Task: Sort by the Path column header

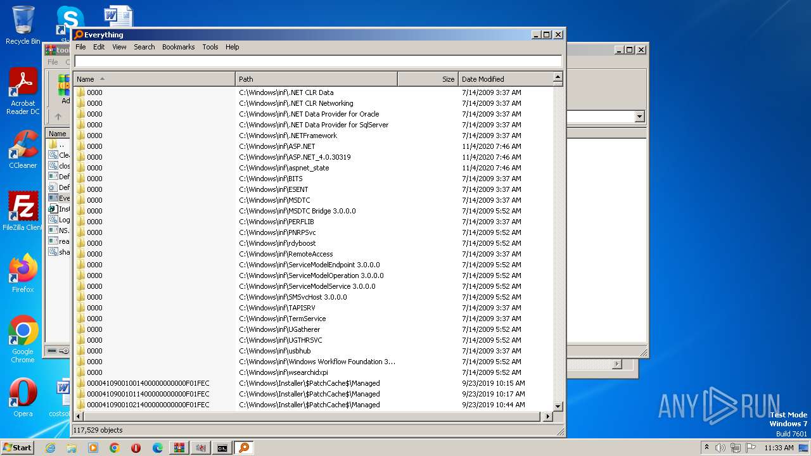Action: [317, 79]
